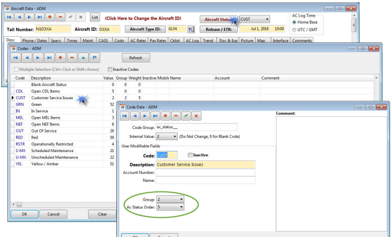The width and height of the screenshot is (391, 237).
Task: Switch to the AC Rates tab
Action: point(138,40)
